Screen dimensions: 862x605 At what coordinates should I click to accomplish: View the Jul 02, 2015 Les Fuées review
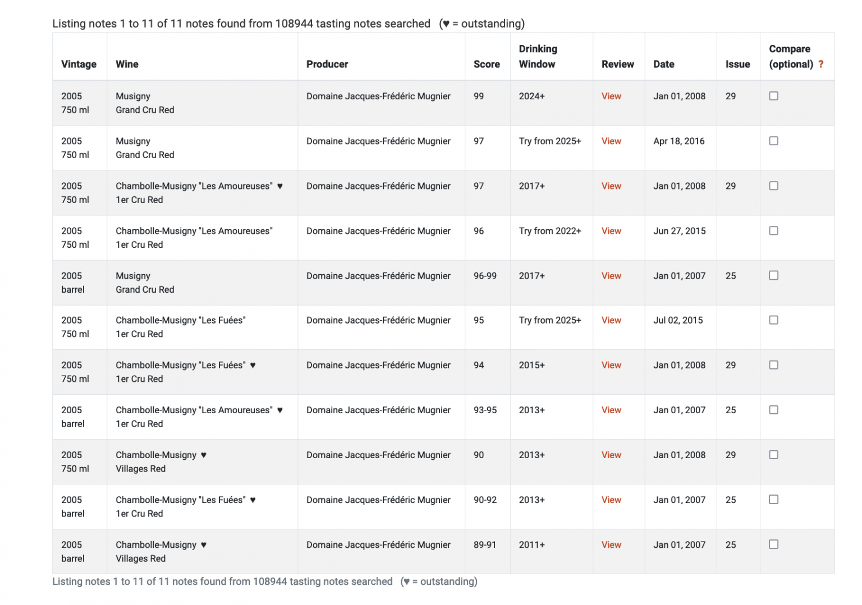(x=611, y=320)
